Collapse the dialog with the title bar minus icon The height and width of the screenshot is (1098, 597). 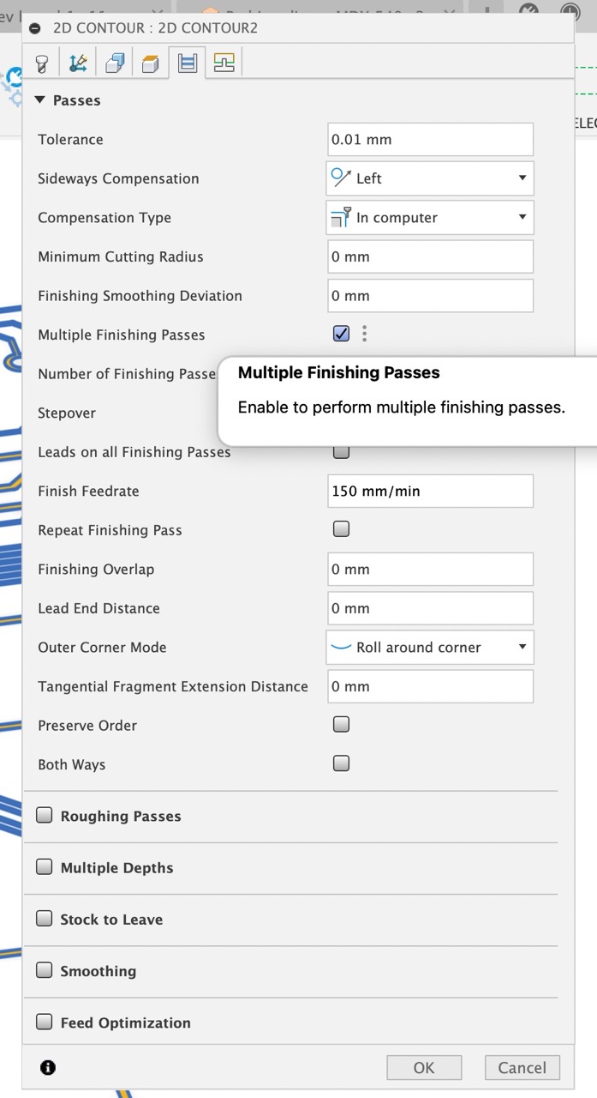tap(34, 27)
